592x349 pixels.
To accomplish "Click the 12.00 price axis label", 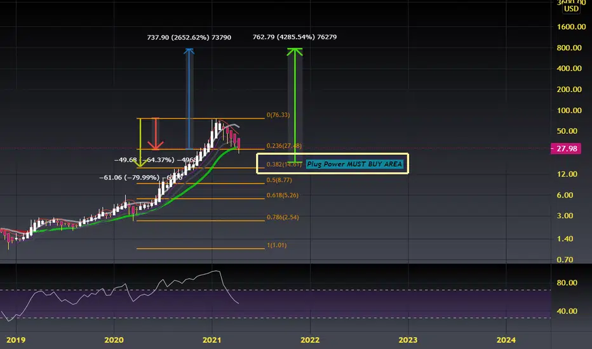I will pyautogui.click(x=567, y=174).
